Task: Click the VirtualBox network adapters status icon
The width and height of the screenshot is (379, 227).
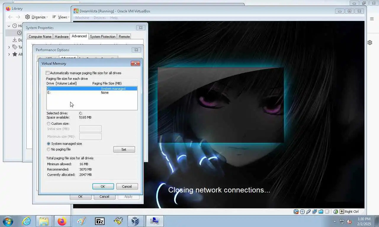Action: [314, 212]
